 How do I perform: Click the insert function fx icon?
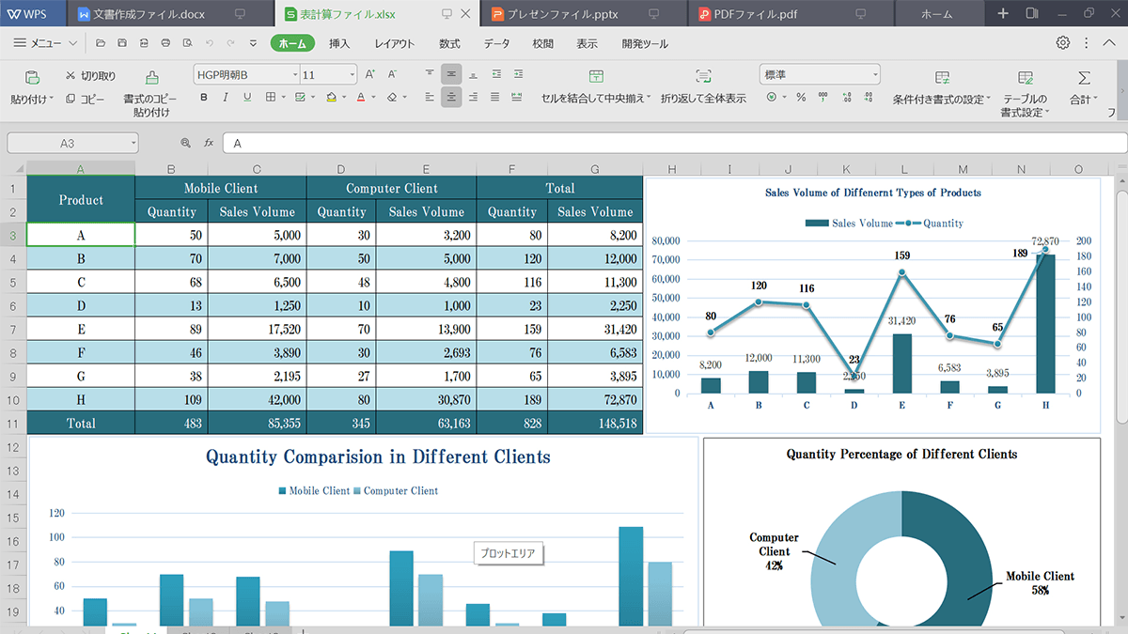[209, 143]
